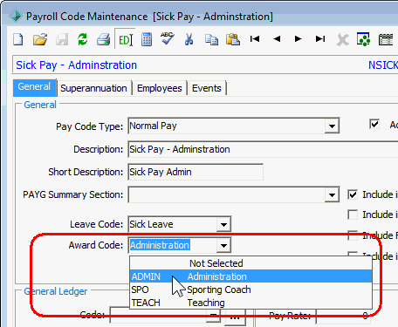Click the highlighted Award Code text field
Screen dimensions: 398x327
tap(173, 245)
